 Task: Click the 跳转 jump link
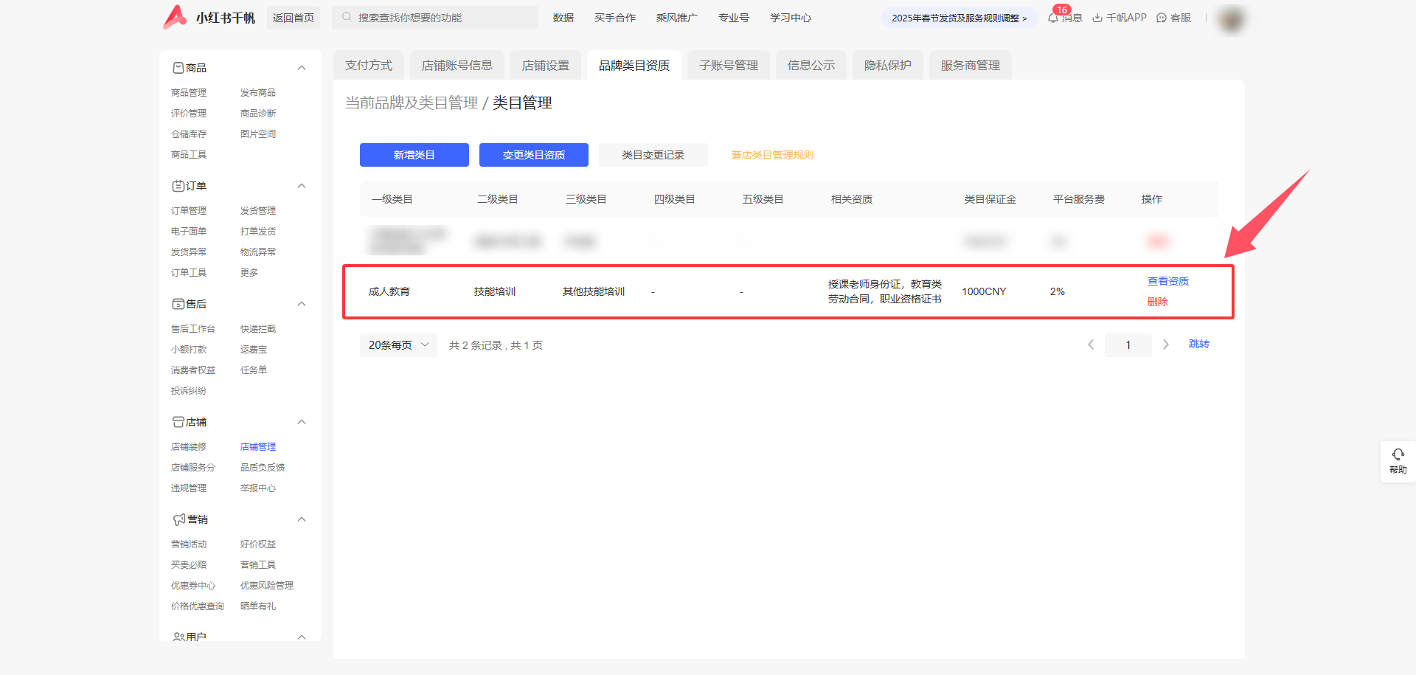[1199, 344]
